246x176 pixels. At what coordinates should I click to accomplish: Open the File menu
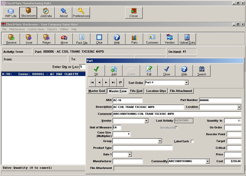point(4,29)
